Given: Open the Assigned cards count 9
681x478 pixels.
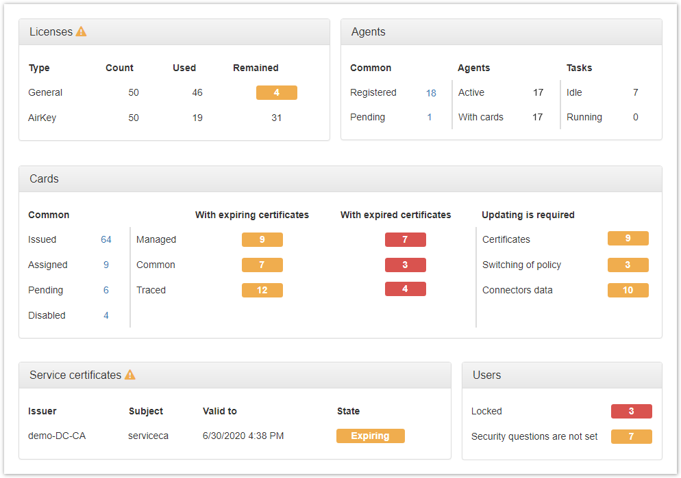Looking at the screenshot, I should (x=106, y=265).
